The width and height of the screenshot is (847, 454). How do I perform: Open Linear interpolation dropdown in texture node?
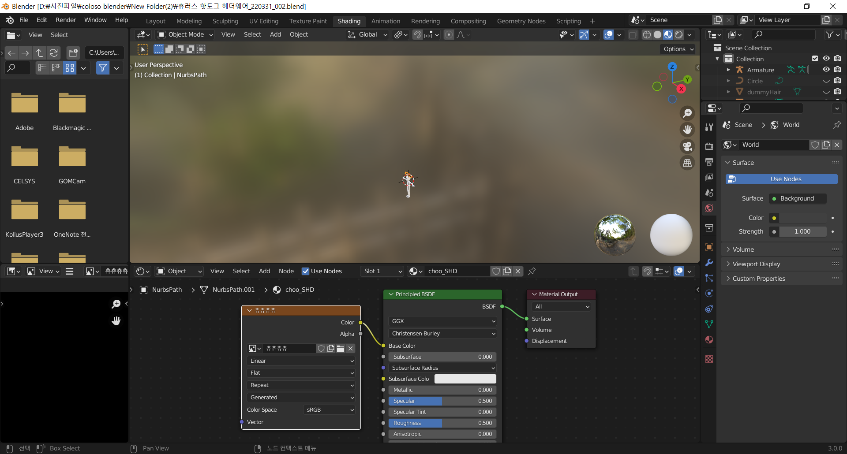pyautogui.click(x=301, y=361)
